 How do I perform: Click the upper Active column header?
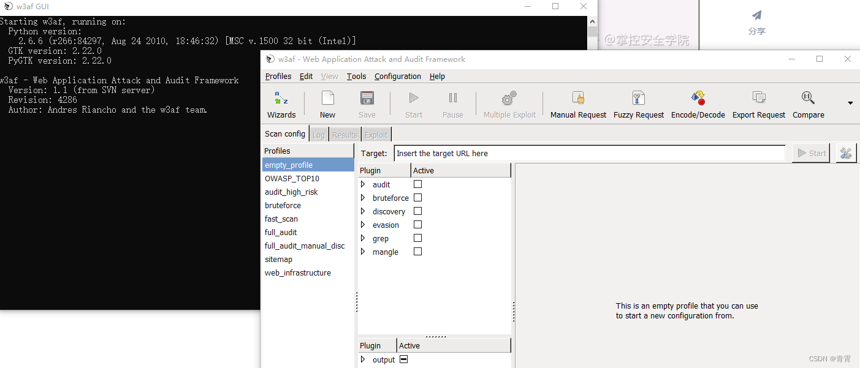461,170
